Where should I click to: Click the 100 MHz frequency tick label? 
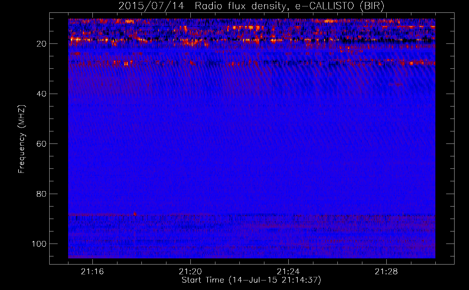(39, 244)
